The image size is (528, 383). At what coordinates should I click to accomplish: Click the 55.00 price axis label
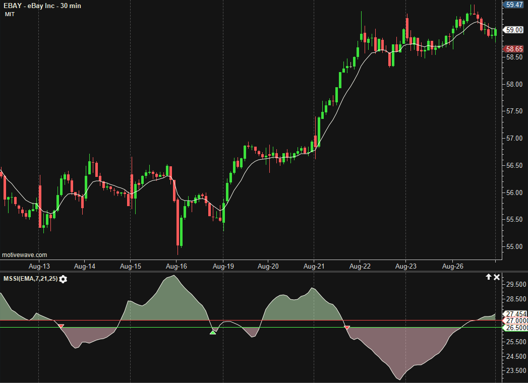tap(514, 247)
